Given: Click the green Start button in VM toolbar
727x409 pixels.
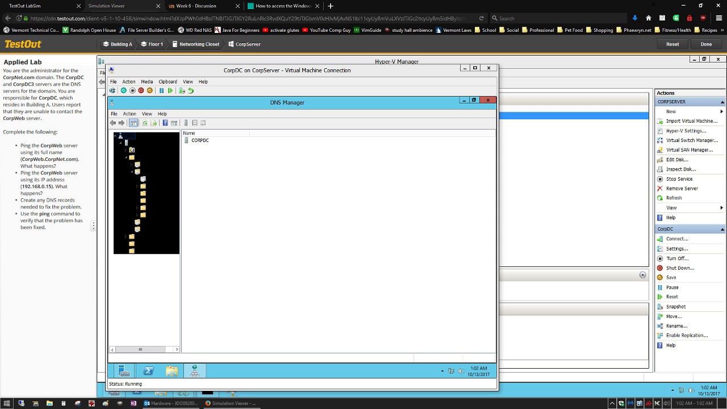Looking at the screenshot, I should pos(123,90).
